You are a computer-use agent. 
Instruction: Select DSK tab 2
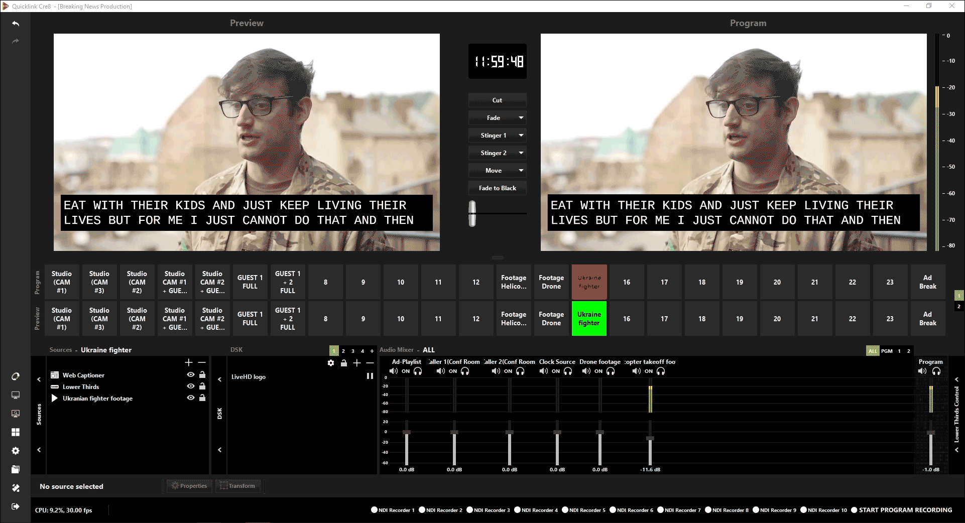343,351
